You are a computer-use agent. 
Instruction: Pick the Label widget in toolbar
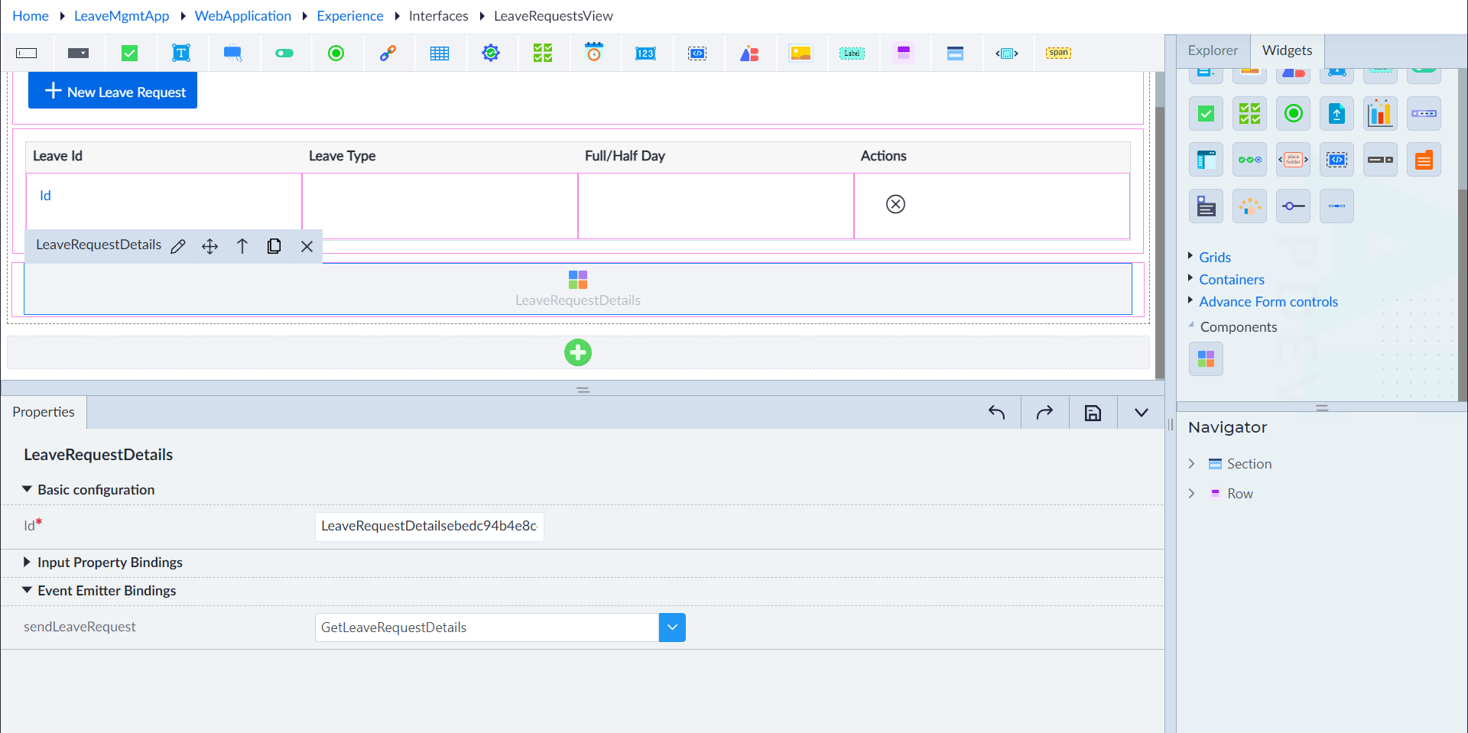[852, 53]
